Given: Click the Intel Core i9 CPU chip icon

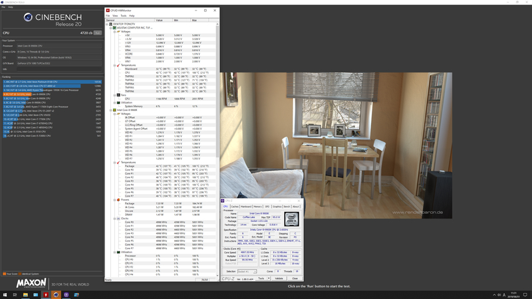Looking at the screenshot, I should (114, 110).
